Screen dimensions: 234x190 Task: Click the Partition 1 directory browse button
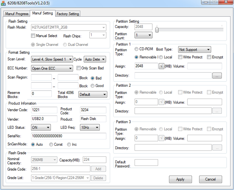(x=217, y=76)
